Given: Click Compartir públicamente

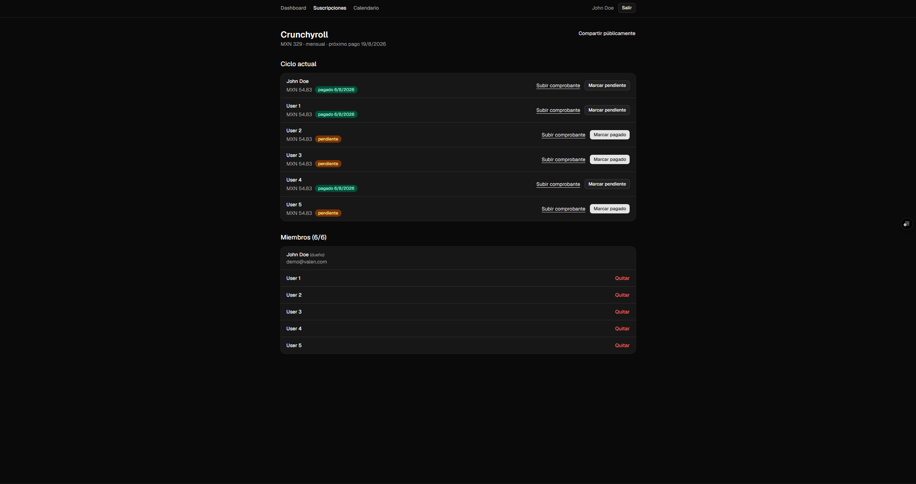Looking at the screenshot, I should coord(607,33).
